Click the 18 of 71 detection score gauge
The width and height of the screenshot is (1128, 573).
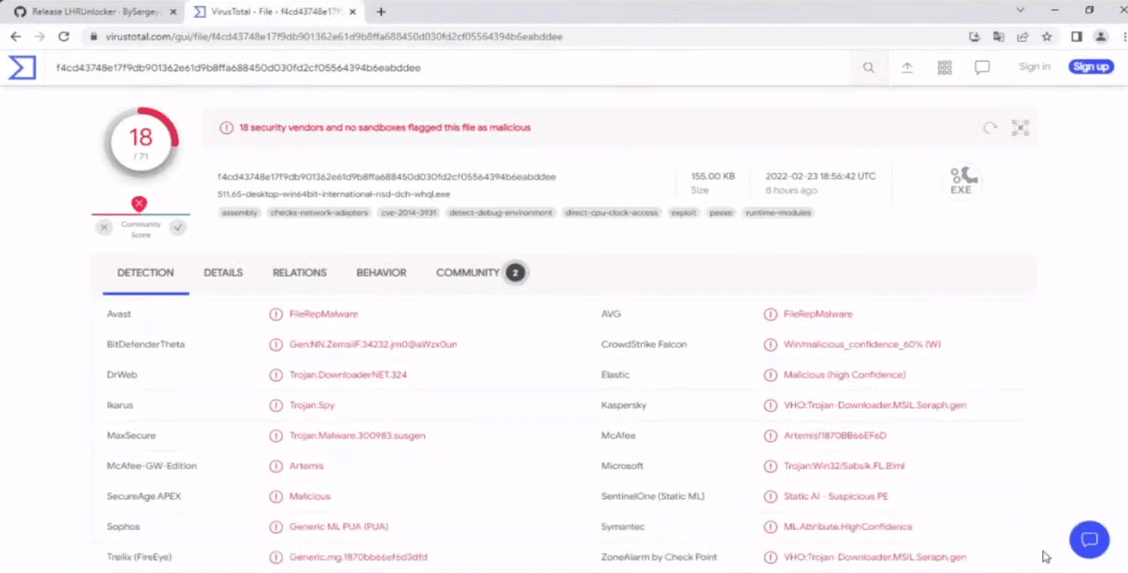click(141, 142)
